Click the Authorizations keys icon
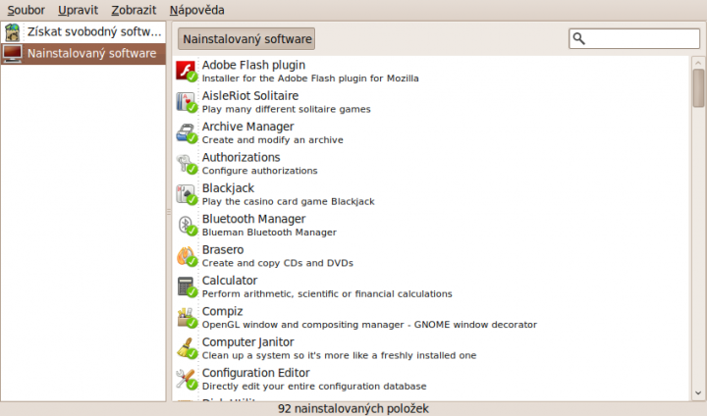The image size is (707, 416). [187, 164]
